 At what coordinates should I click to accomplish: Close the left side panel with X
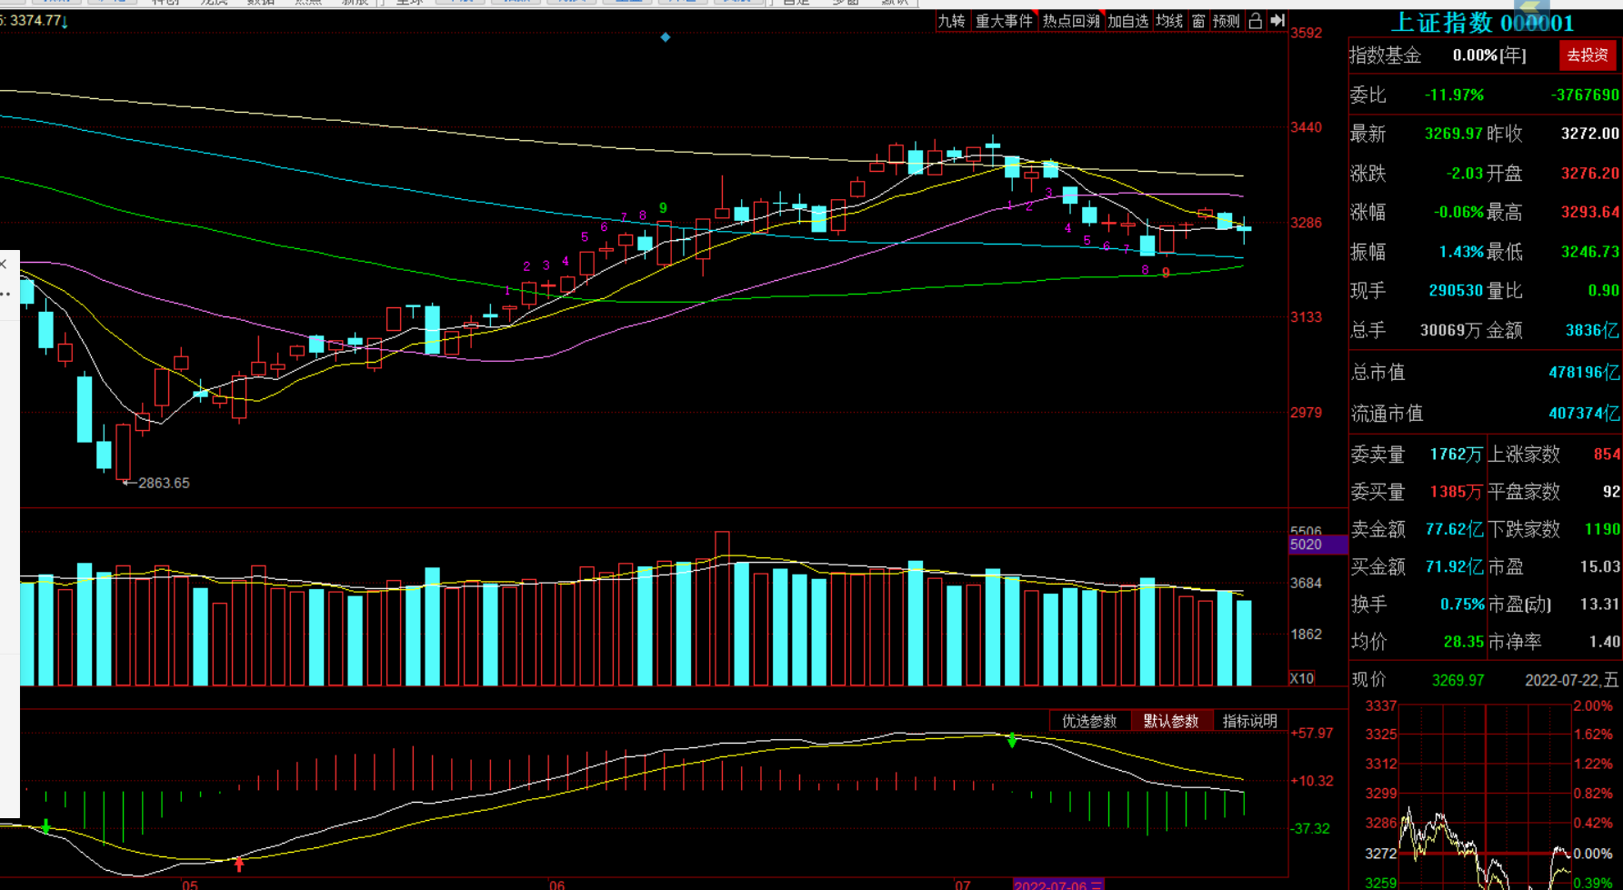tap(4, 265)
